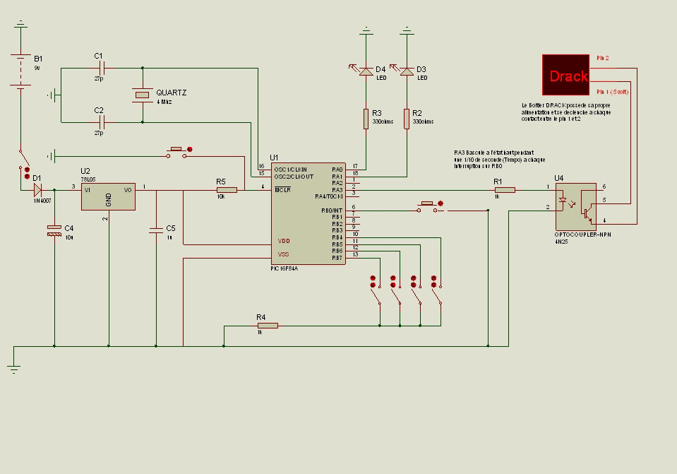Toggle the power switch below battery B1
Screen dimensions: 677x474
pos(24,159)
